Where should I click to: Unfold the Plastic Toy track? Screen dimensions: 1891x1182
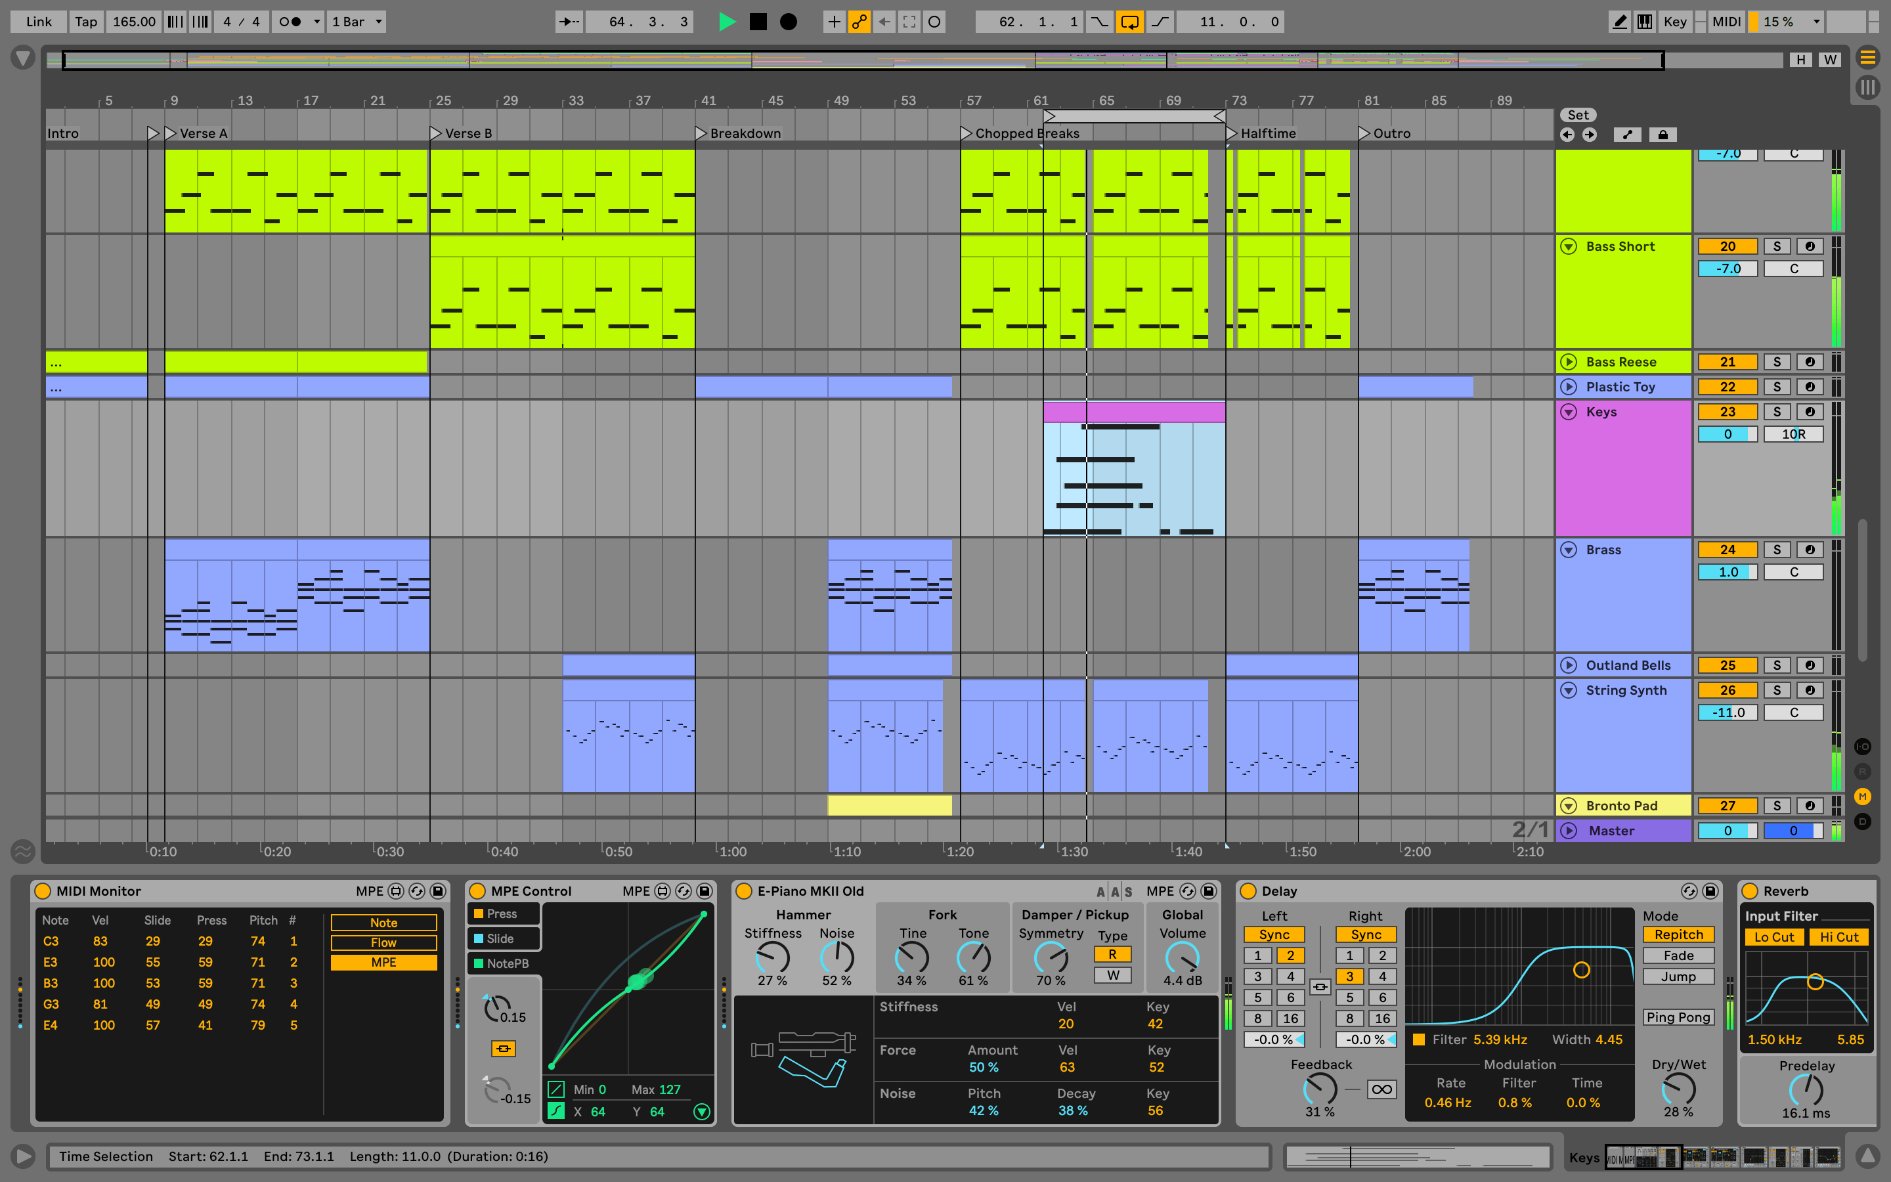(x=1568, y=387)
